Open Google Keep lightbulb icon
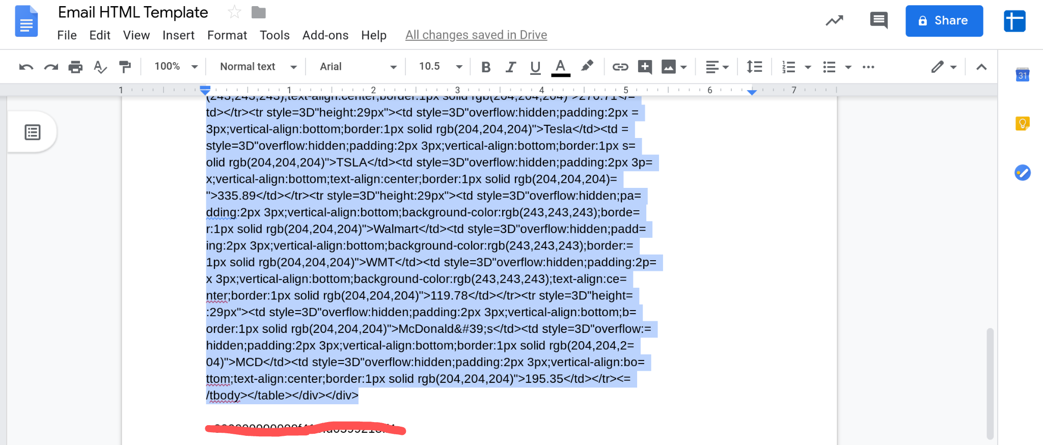This screenshot has width=1043, height=445. pos(1022,124)
